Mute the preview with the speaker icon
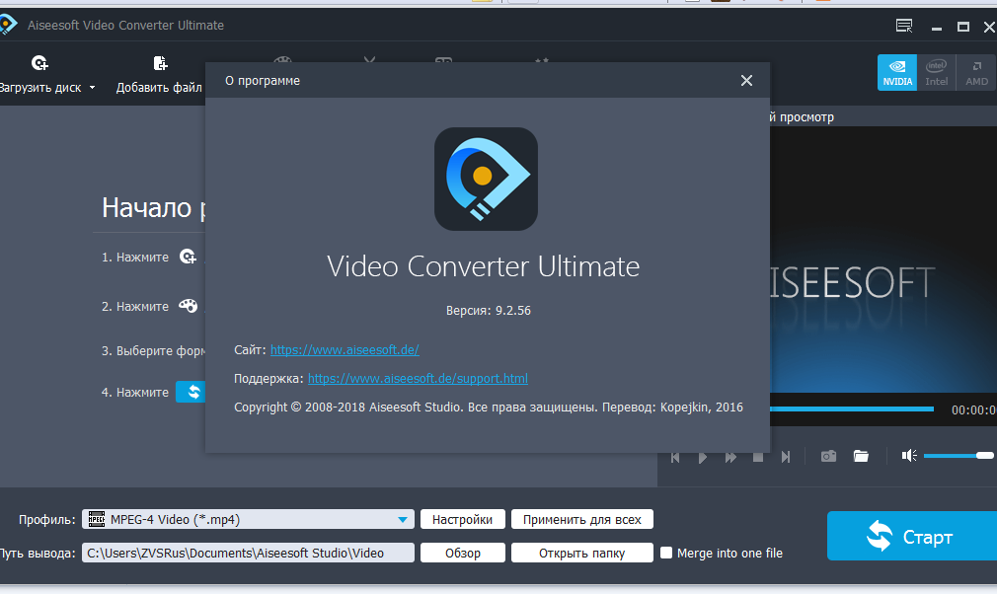The height and width of the screenshot is (594, 997). click(909, 456)
